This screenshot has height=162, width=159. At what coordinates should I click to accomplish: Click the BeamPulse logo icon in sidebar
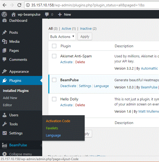5,145
